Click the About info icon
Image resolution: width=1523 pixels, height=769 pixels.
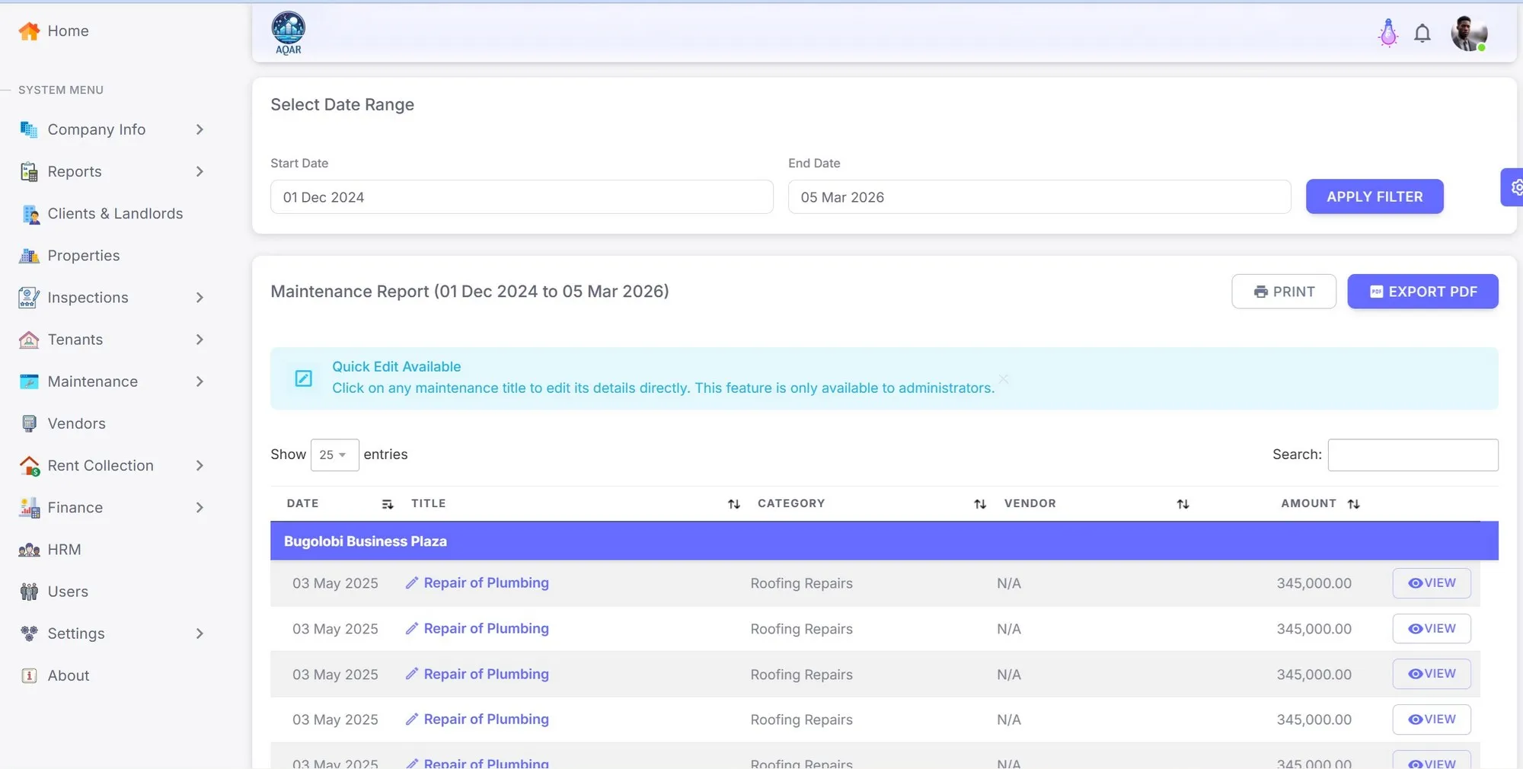click(29, 675)
